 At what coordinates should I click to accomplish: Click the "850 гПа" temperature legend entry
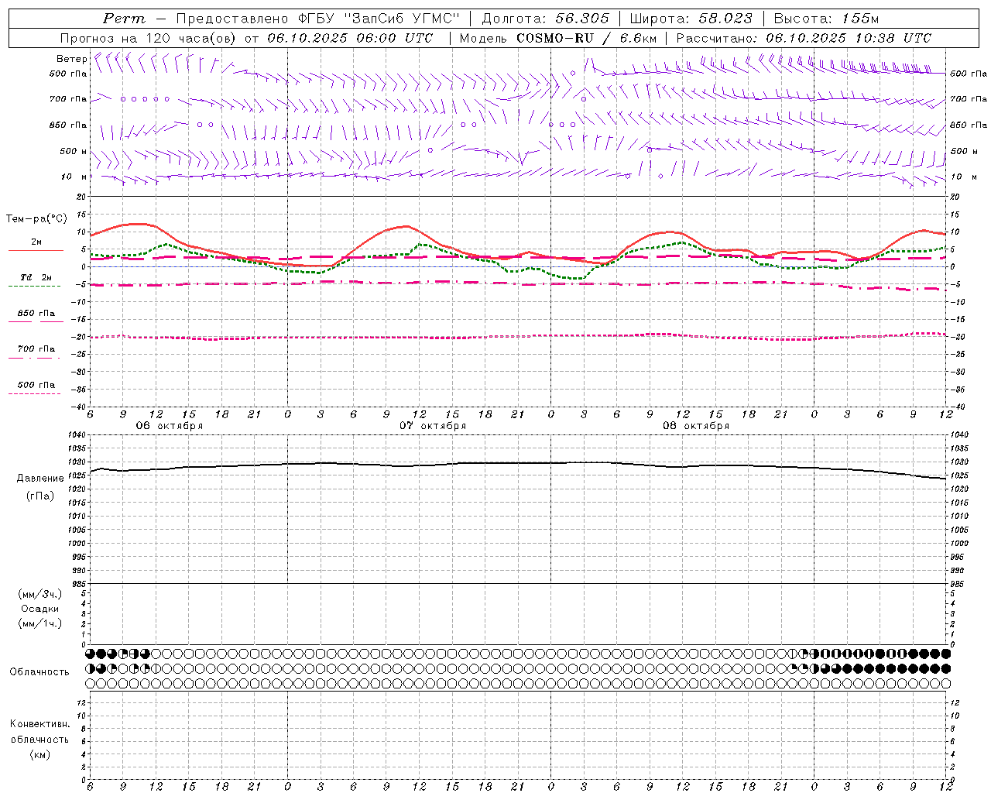tap(36, 314)
